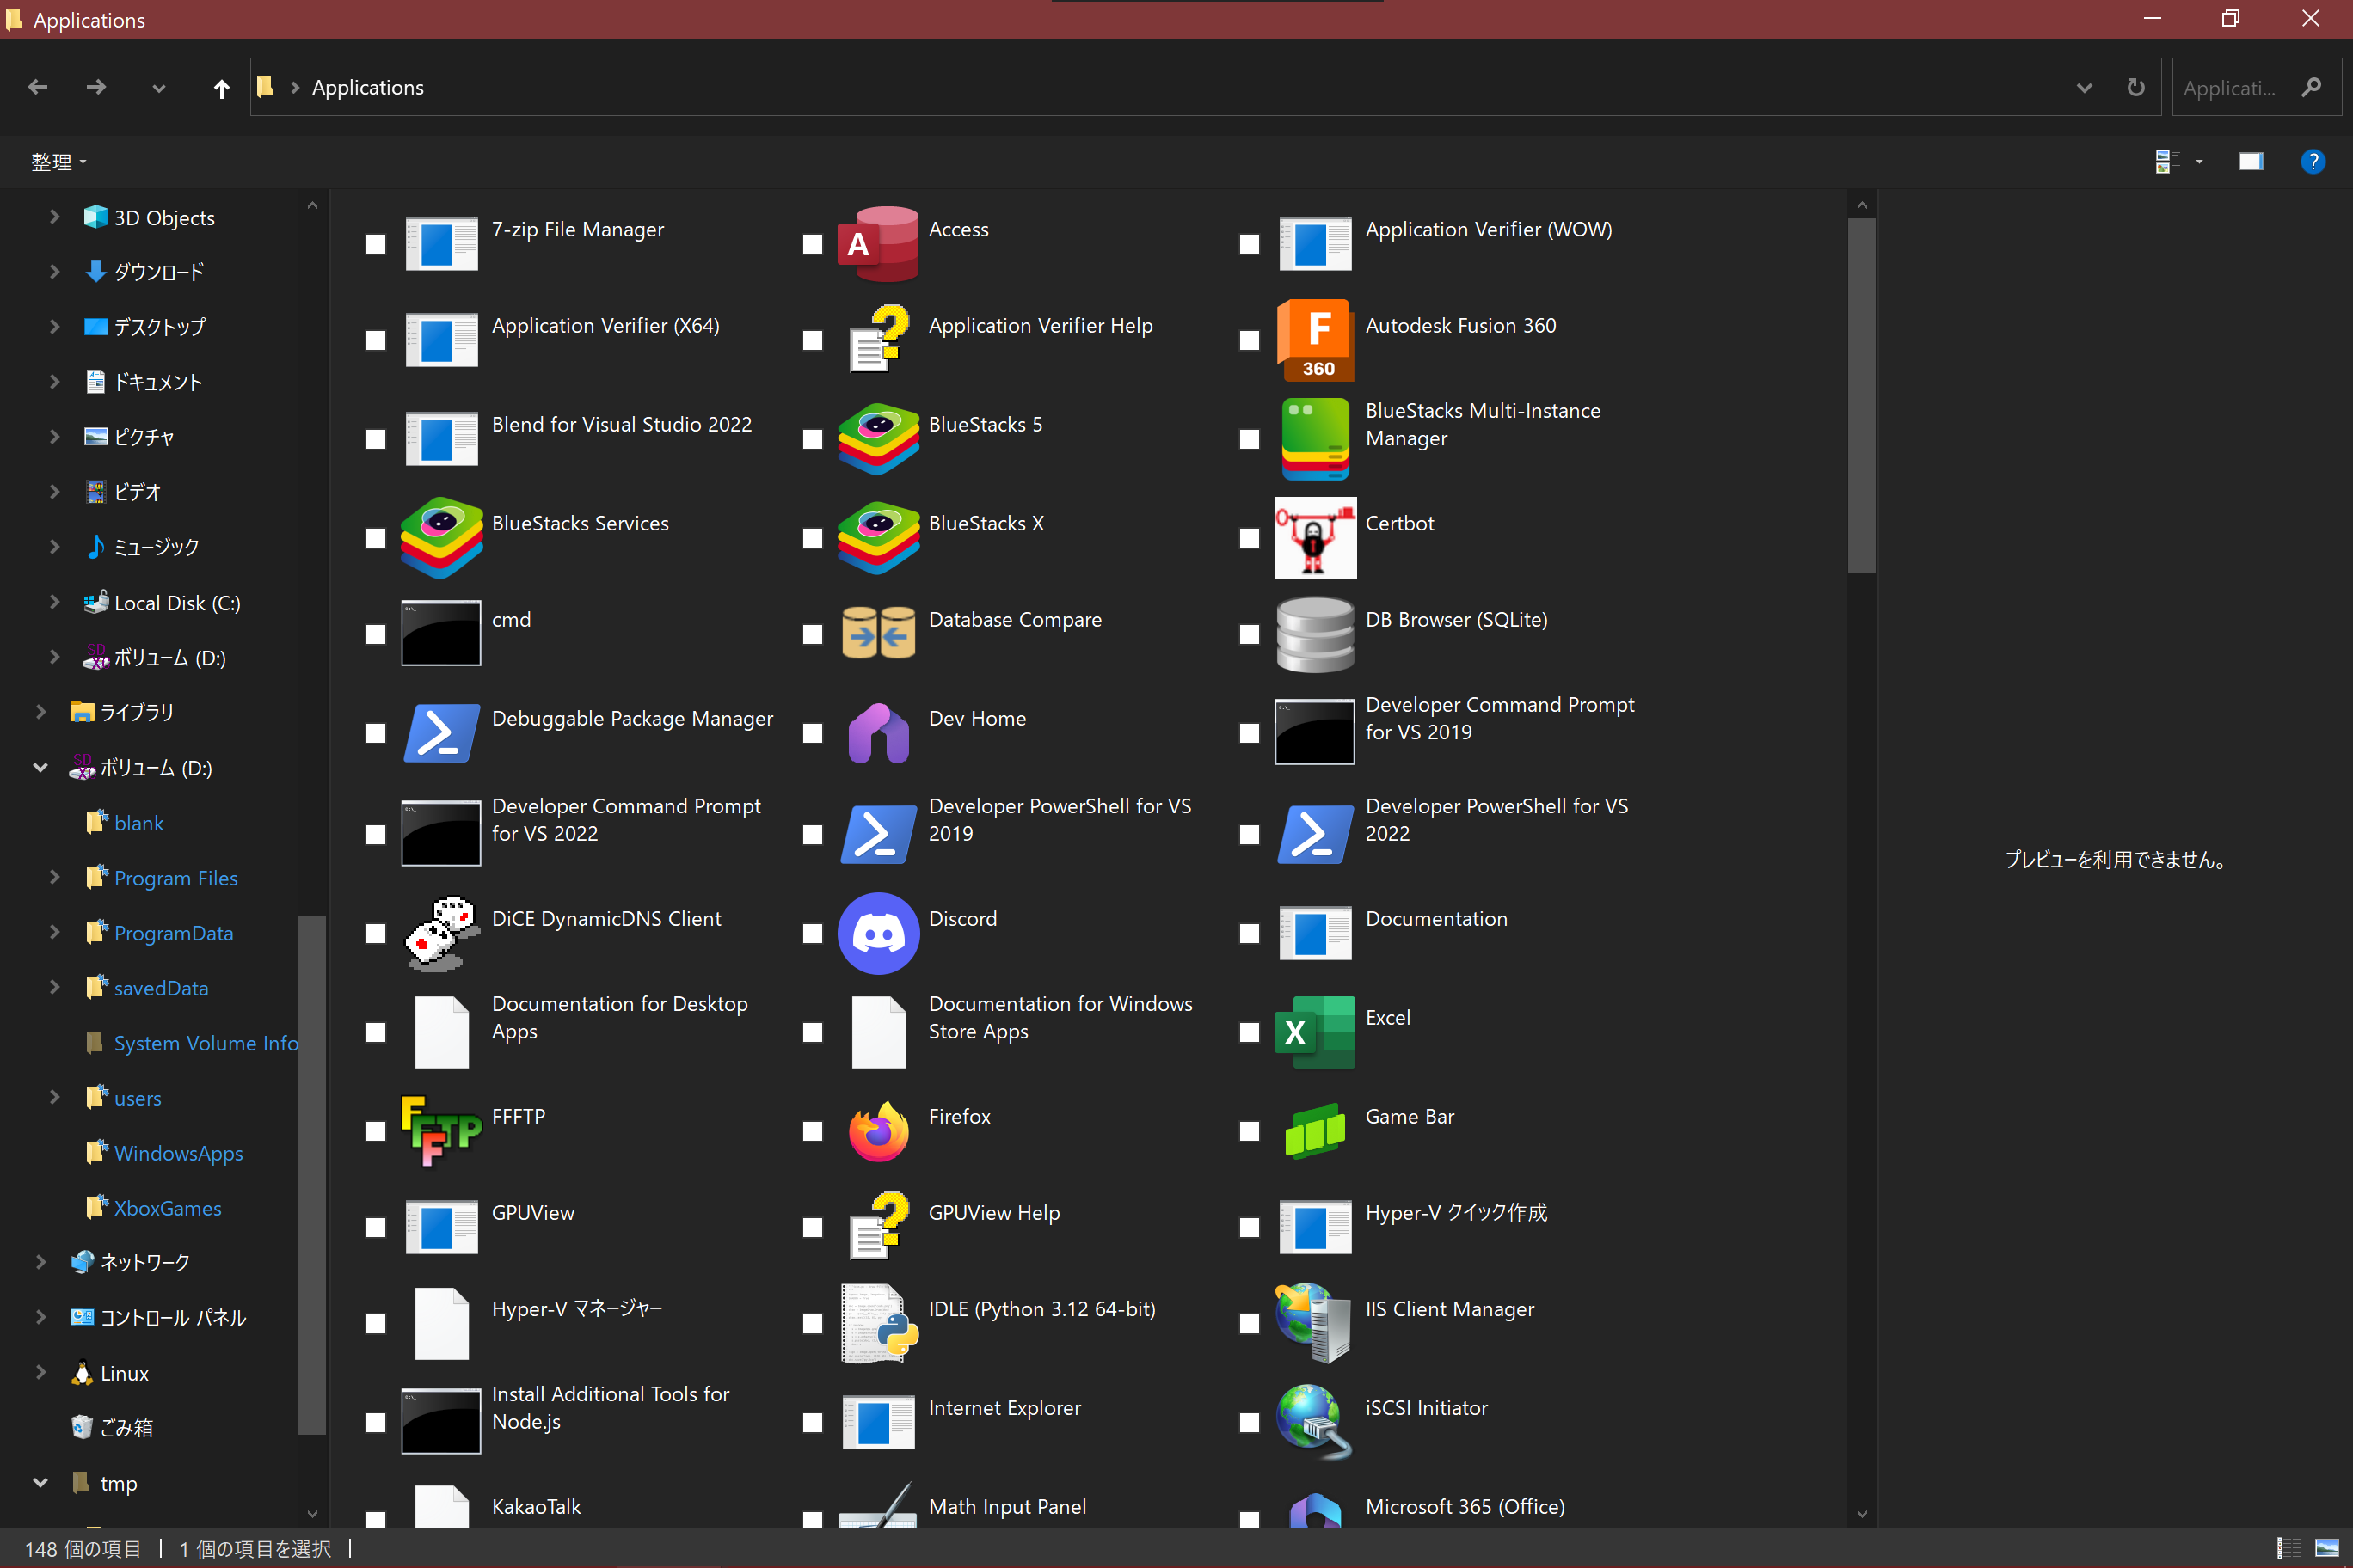
Task: Collapse the tmp folder in sidebar
Action: pyautogui.click(x=40, y=1482)
